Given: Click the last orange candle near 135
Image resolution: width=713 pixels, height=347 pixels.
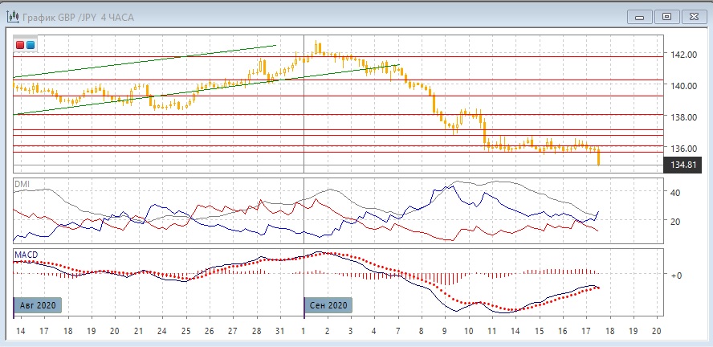Looking at the screenshot, I should pyautogui.click(x=599, y=158).
